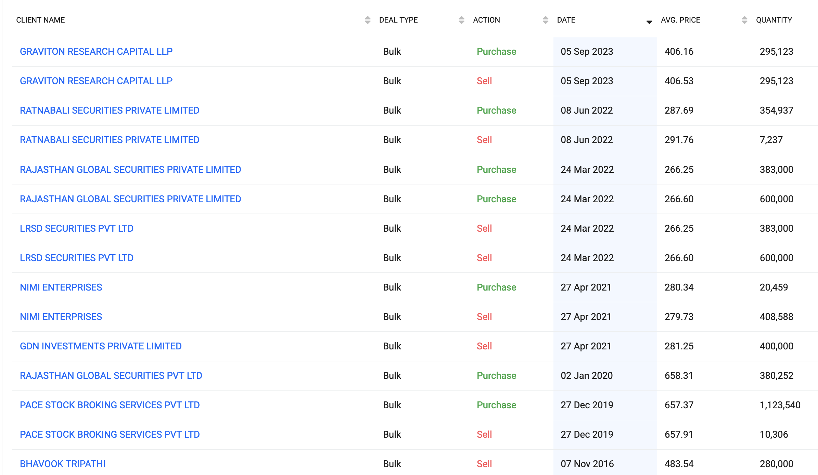Select the 406.16 average price cell
This screenshot has width=818, height=475.
679,52
